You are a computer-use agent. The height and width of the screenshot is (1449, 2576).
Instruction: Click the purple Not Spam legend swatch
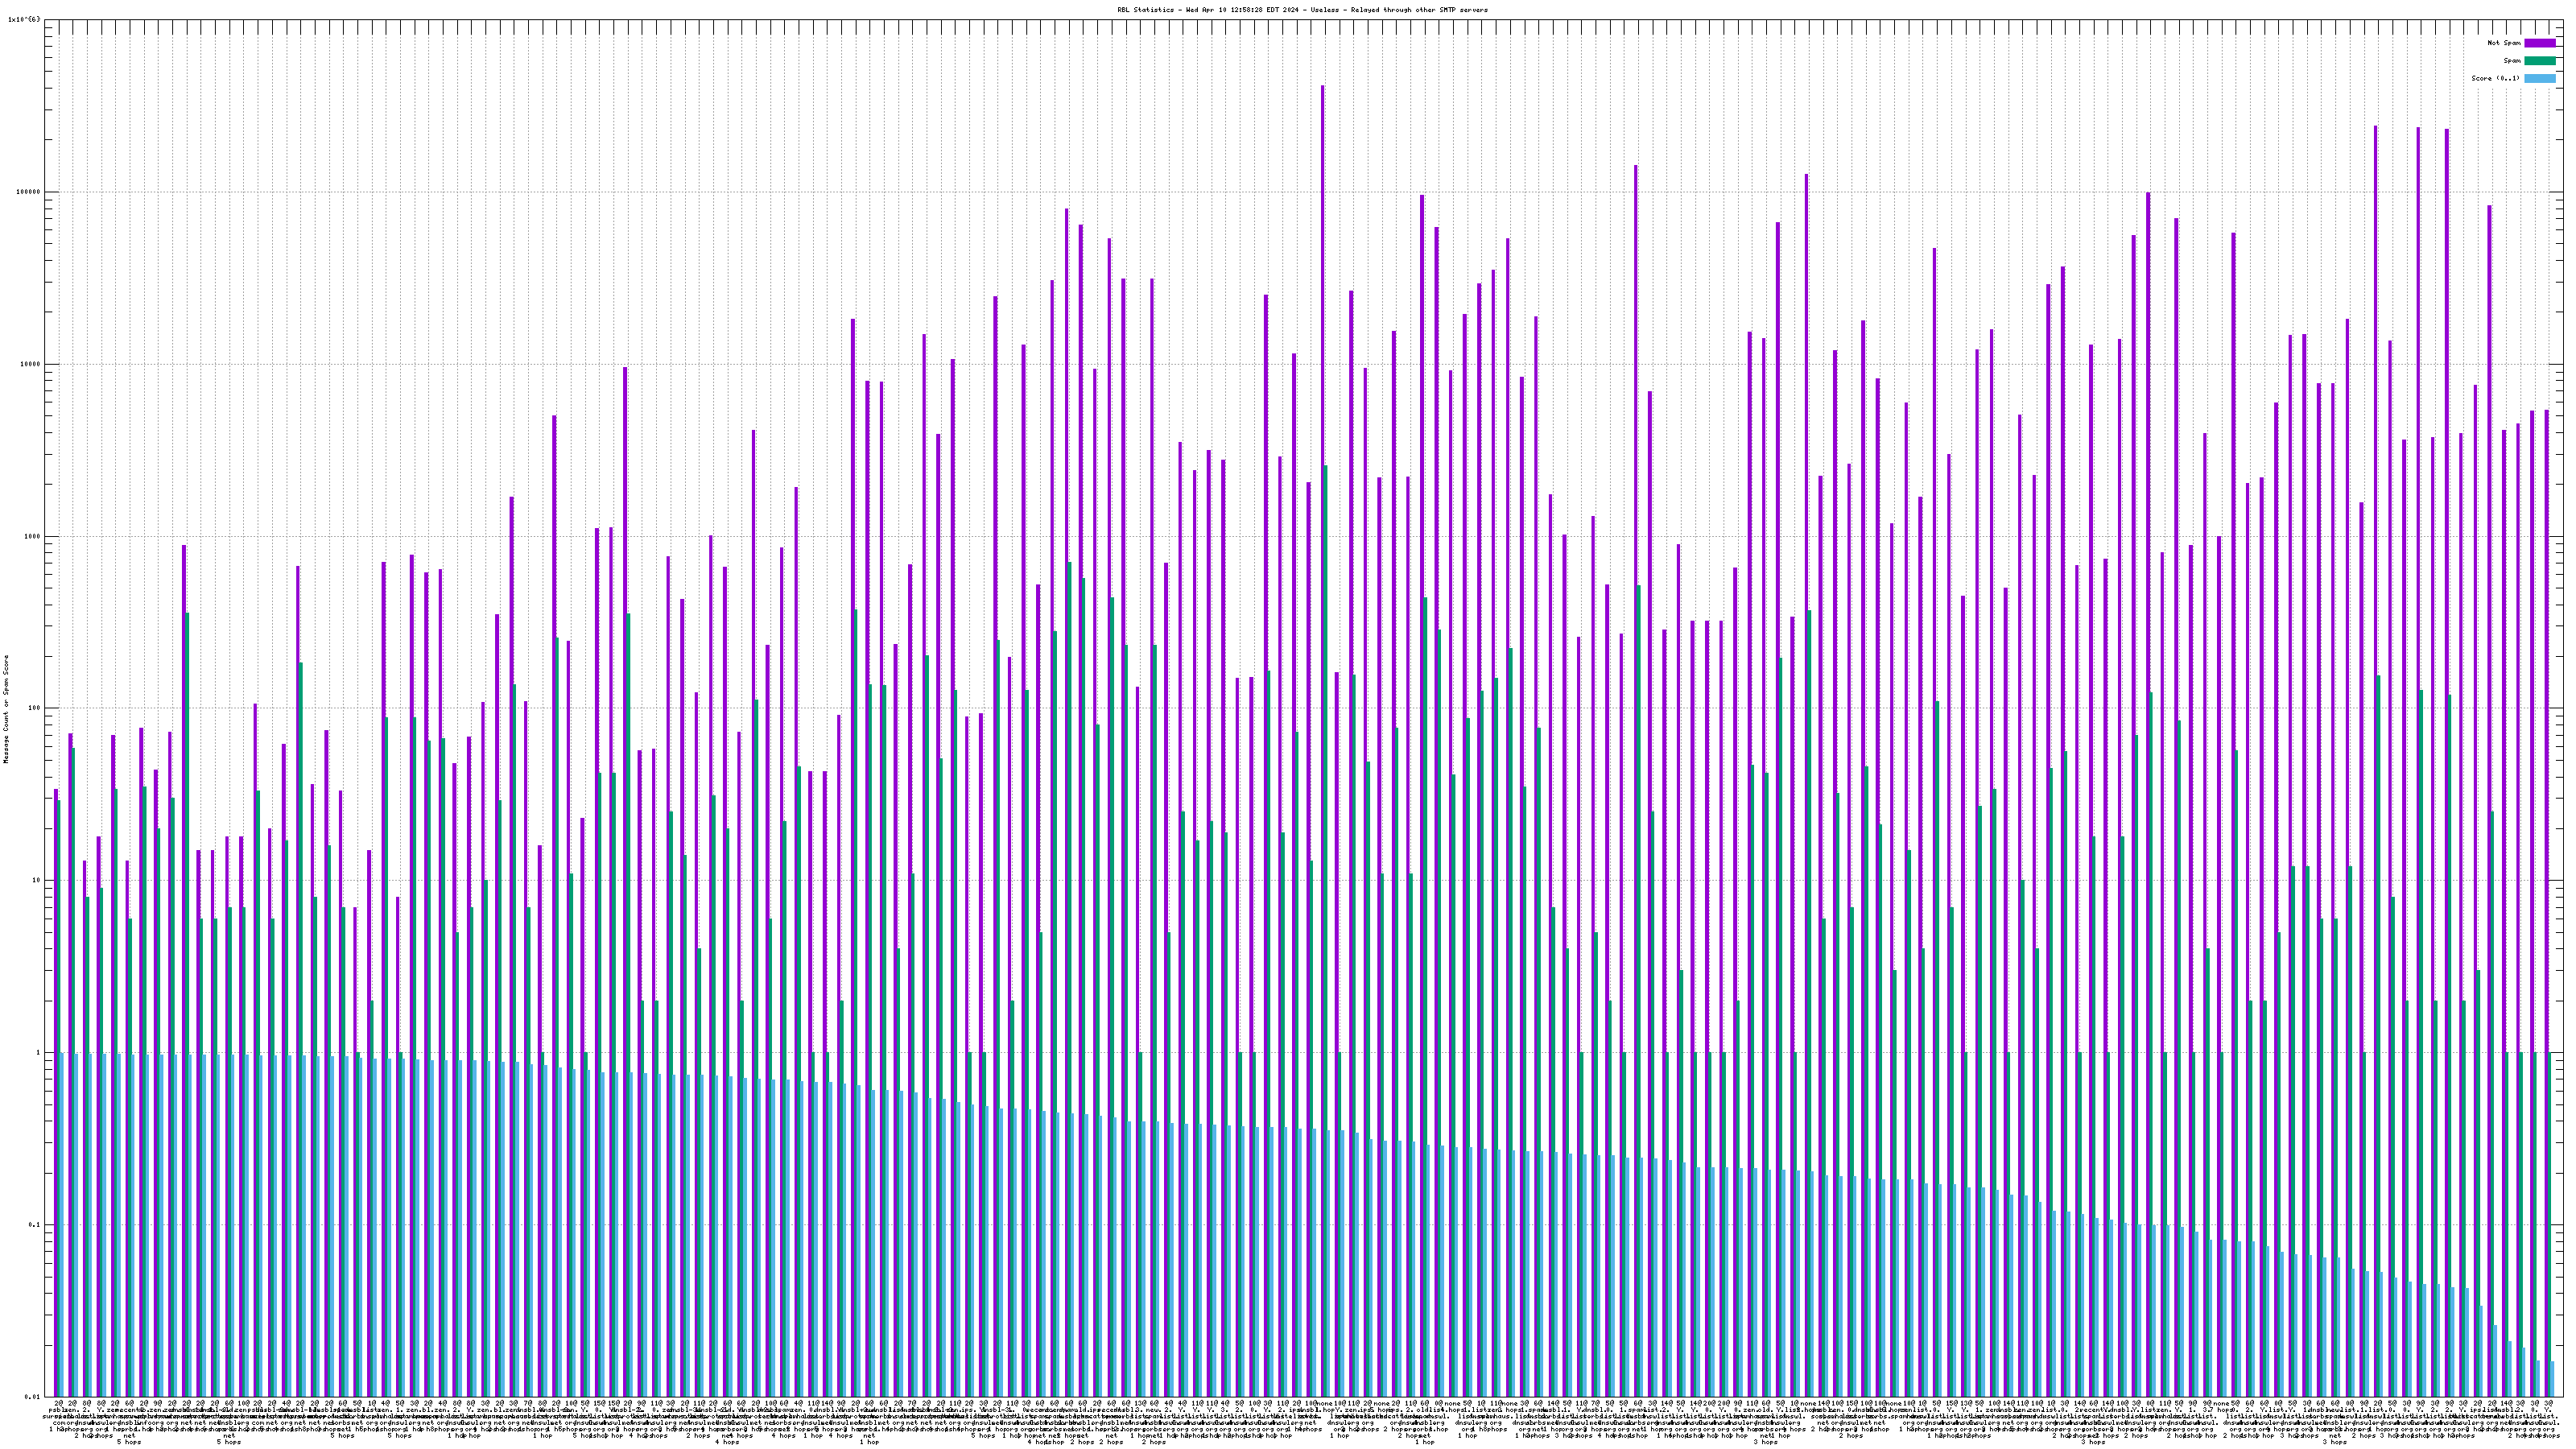pyautogui.click(x=2539, y=43)
